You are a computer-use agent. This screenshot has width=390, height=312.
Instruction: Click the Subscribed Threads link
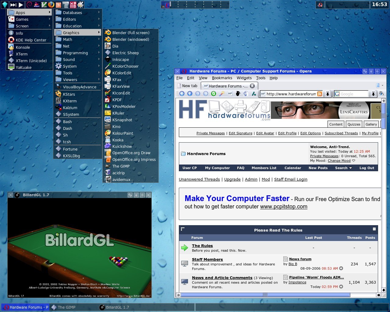coord(341,133)
